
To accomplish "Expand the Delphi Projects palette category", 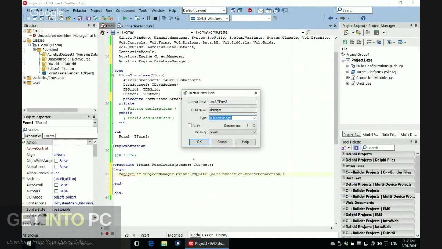I will point(343,154).
